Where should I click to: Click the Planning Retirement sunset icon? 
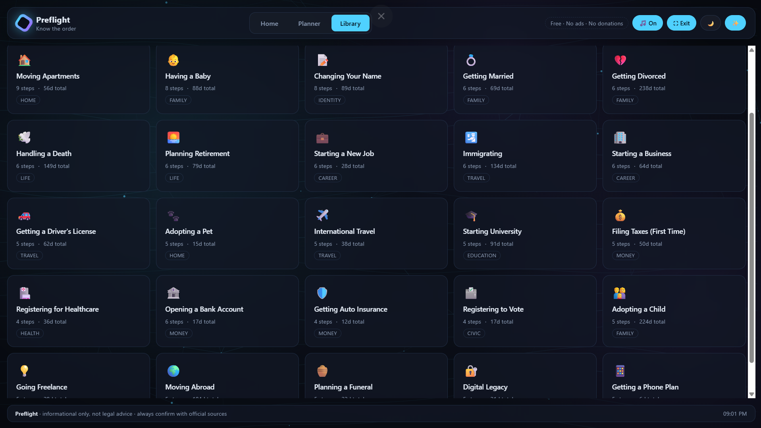[x=173, y=137]
